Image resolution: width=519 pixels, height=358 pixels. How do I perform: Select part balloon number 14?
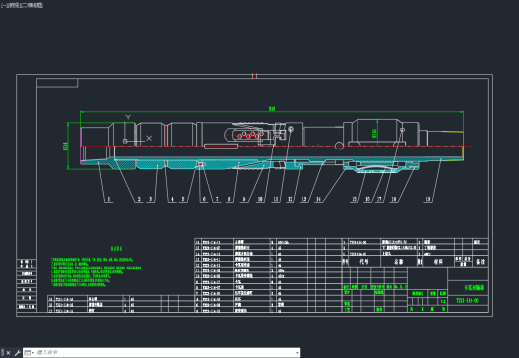(318, 199)
